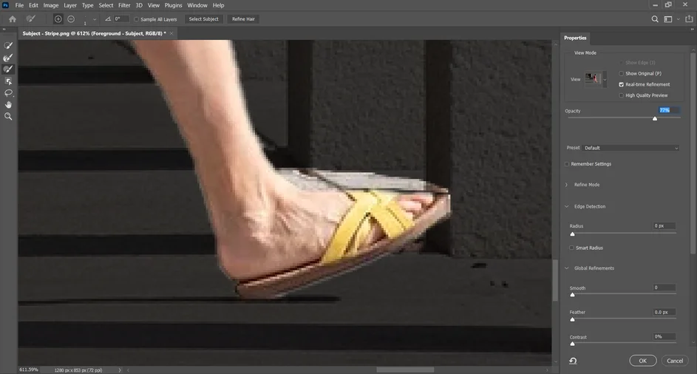The width and height of the screenshot is (697, 374).
Task: Collapse the Edge Detection section
Action: click(567, 206)
